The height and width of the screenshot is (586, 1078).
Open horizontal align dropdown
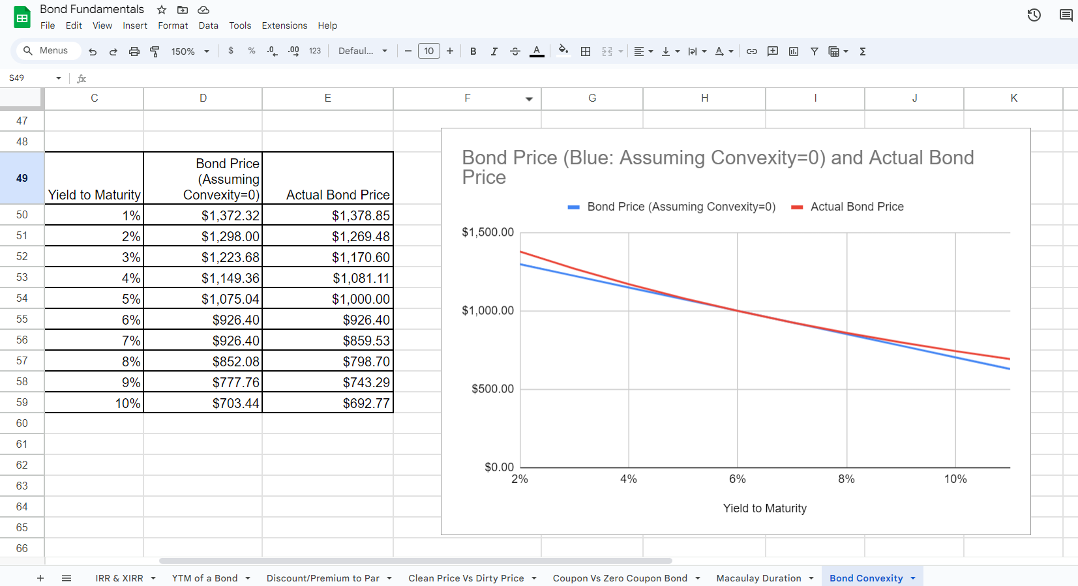[x=644, y=51]
